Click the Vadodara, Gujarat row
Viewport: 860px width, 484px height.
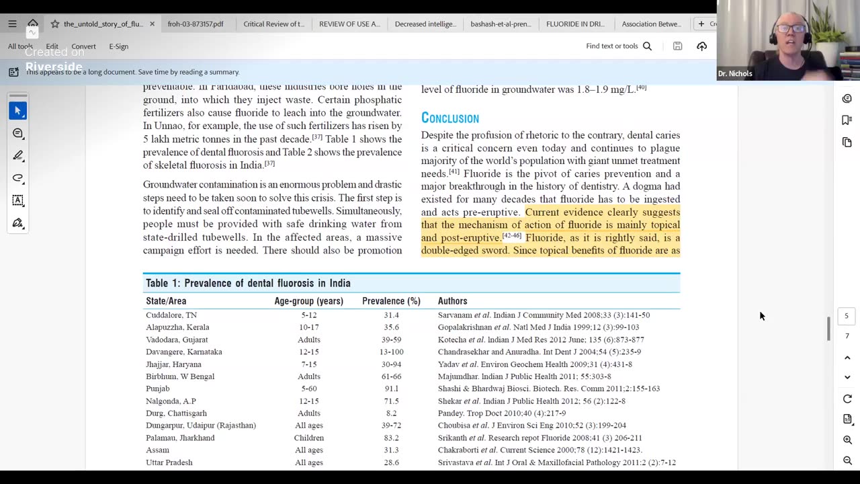click(x=411, y=339)
